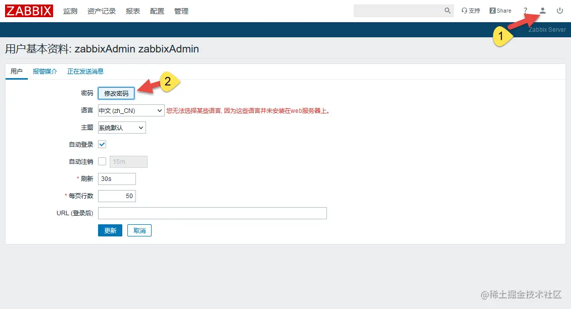
Task: Click the Share icon
Action: click(x=500, y=10)
